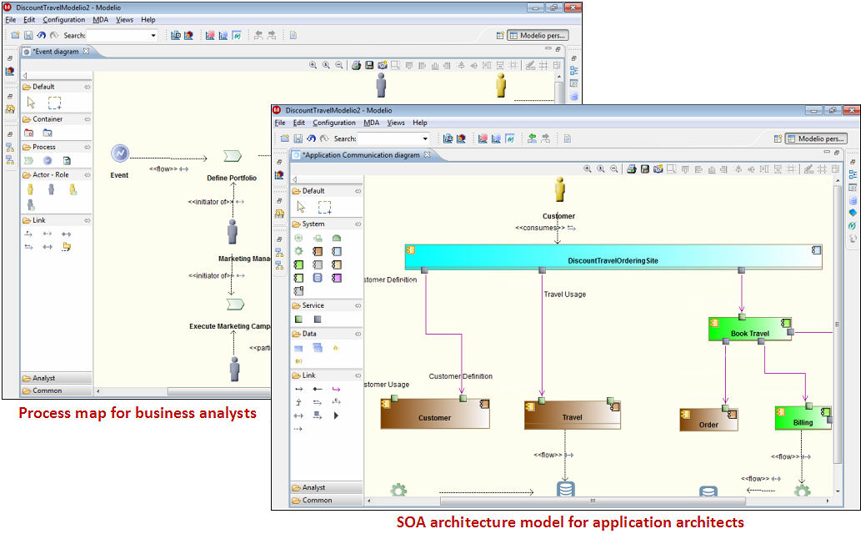
Task: Choose the purple component icon in System palette
Action: click(x=337, y=279)
